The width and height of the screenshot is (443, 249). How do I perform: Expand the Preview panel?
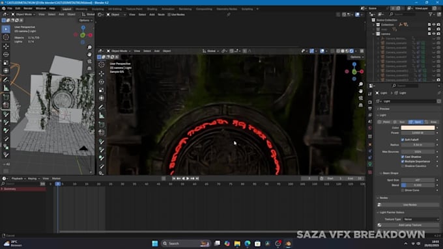point(384,109)
